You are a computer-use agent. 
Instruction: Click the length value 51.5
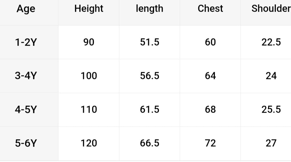click(x=149, y=42)
